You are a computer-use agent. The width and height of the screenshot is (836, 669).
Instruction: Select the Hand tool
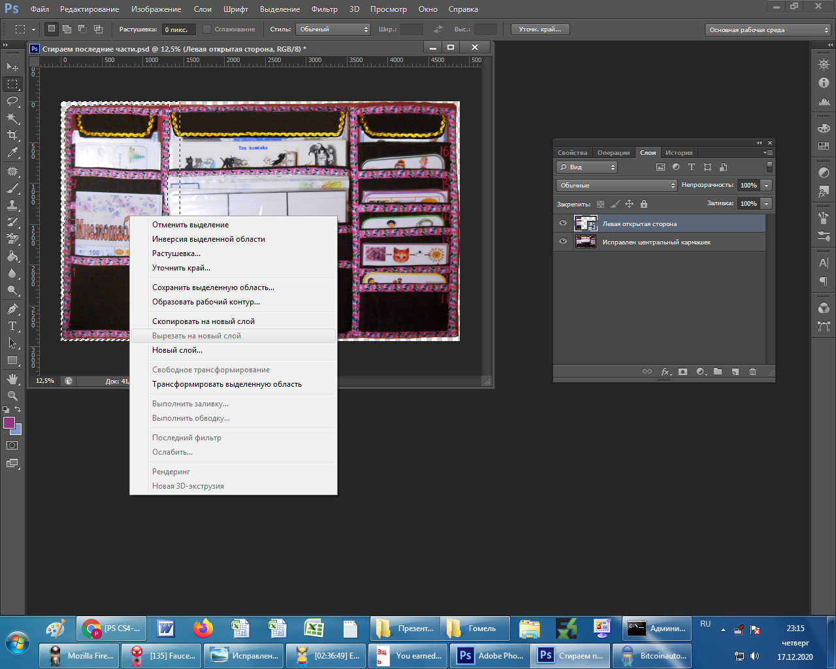click(12, 379)
